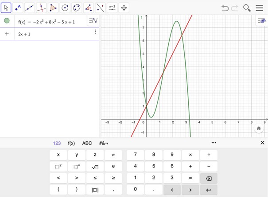Select the Angle tool
The width and height of the screenshot is (268, 198).
click(x=89, y=8)
